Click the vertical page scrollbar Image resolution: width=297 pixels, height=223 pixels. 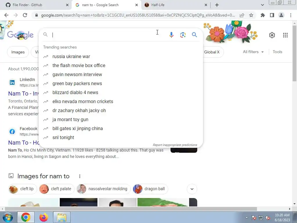[294, 53]
